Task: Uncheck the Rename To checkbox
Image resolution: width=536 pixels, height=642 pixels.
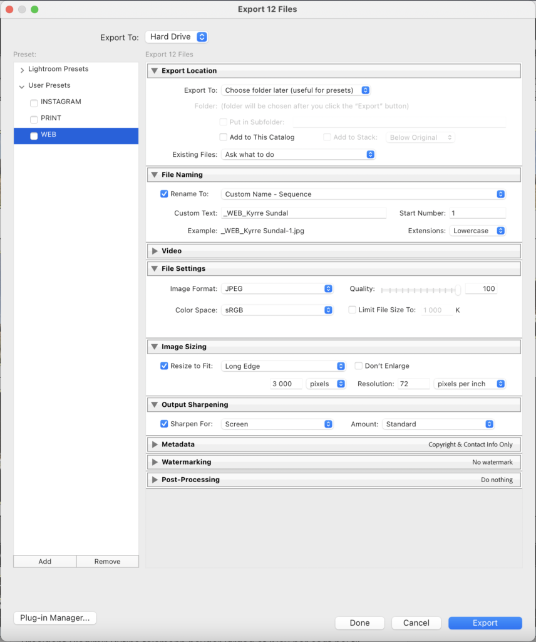Action: tap(164, 194)
